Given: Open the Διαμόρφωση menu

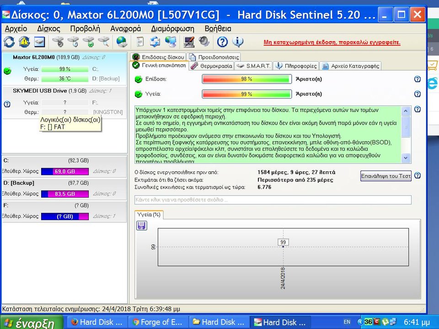Looking at the screenshot, I should [x=172, y=28].
